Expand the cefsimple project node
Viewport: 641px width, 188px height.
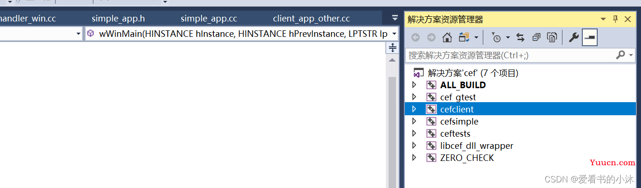(414, 121)
